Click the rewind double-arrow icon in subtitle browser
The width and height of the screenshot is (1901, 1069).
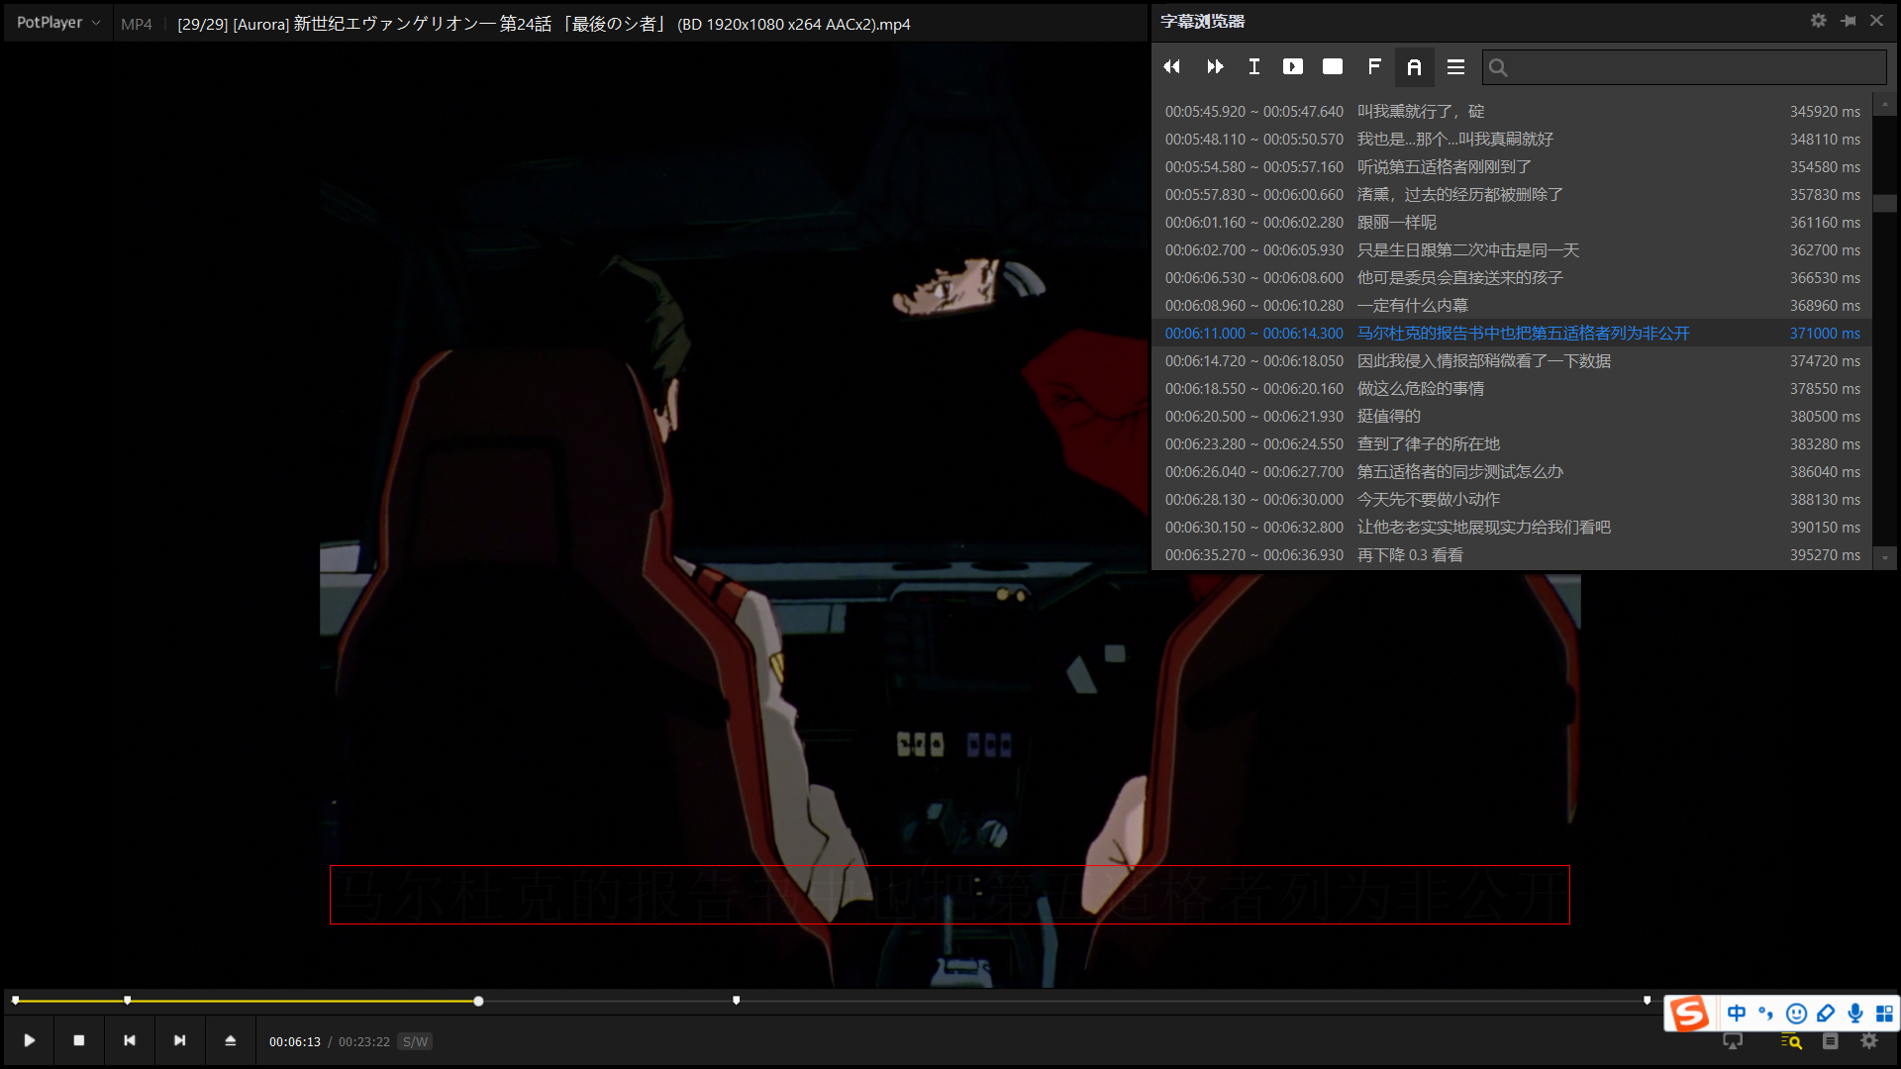click(1172, 66)
